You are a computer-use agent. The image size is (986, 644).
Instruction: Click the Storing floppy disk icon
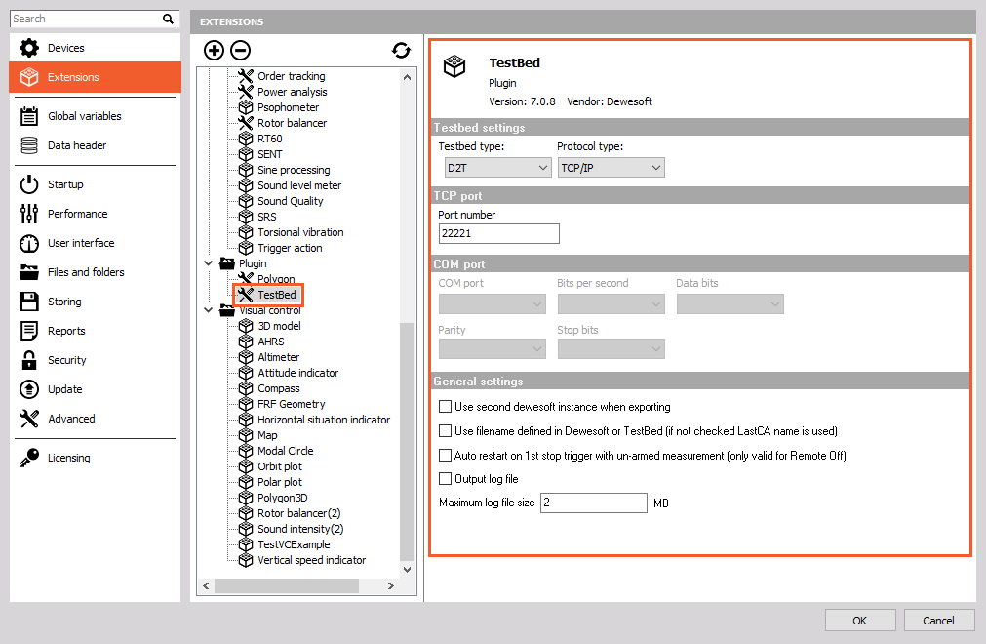(29, 302)
